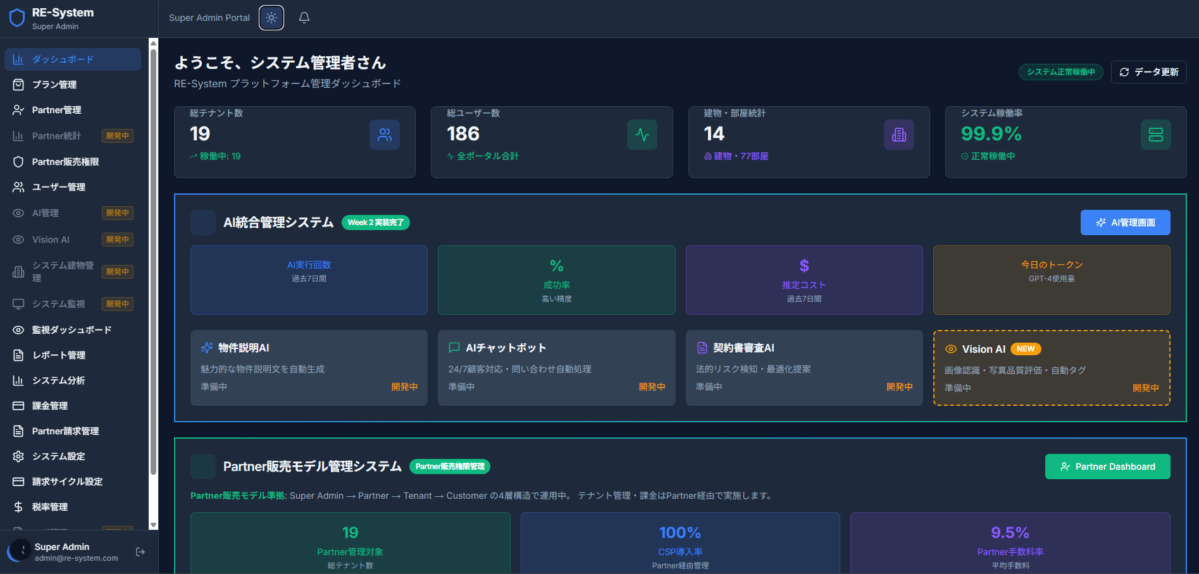
Task: Click the AIチャットボット chat bubble icon
Action: coord(454,348)
